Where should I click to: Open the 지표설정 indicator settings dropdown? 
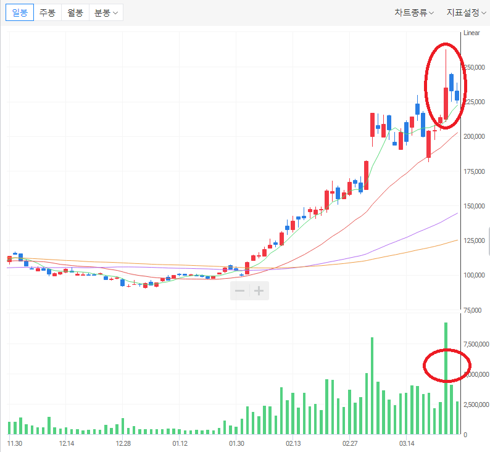(467, 12)
